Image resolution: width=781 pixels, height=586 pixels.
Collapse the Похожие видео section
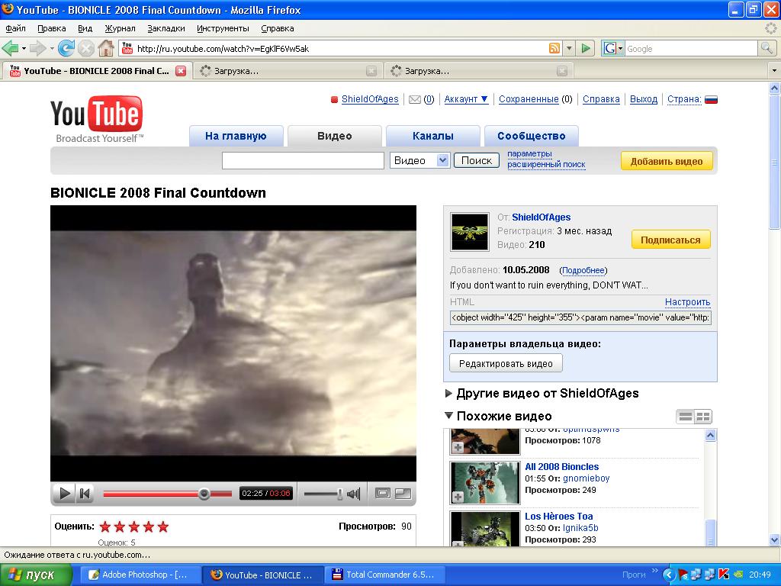(448, 415)
